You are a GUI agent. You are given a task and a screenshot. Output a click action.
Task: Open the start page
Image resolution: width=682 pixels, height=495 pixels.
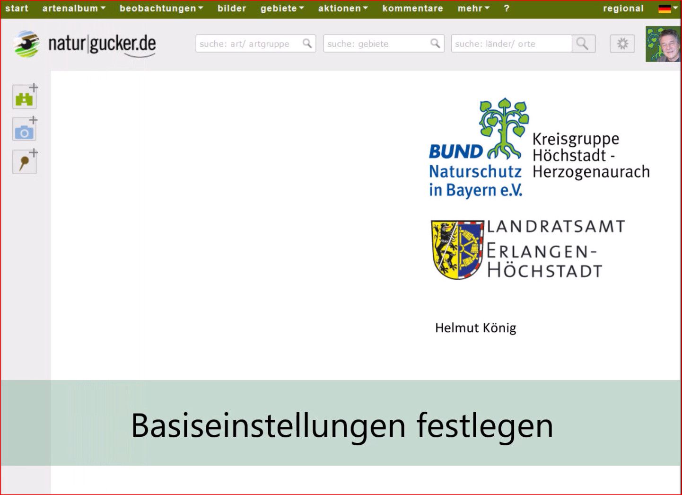coord(17,9)
